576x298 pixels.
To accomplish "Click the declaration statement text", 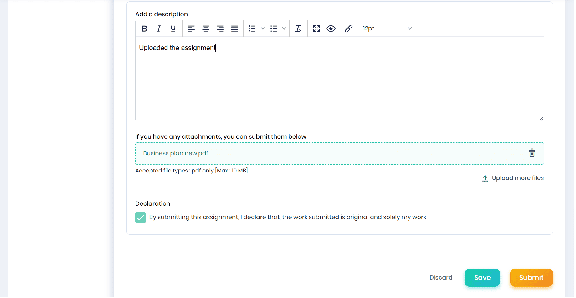I will click(288, 217).
